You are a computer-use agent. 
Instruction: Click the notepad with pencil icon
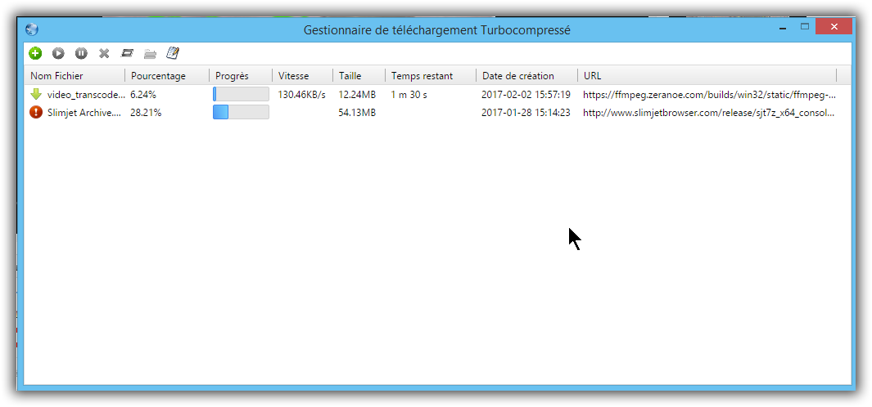(173, 53)
